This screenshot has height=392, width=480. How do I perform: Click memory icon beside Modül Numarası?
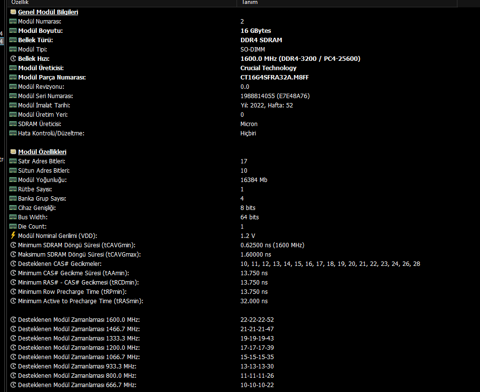(x=13, y=22)
